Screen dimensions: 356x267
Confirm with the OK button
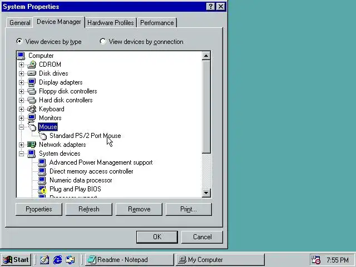(x=157, y=237)
